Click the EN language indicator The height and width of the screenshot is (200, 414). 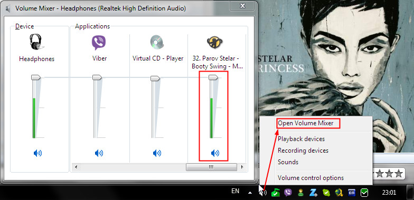click(x=235, y=192)
